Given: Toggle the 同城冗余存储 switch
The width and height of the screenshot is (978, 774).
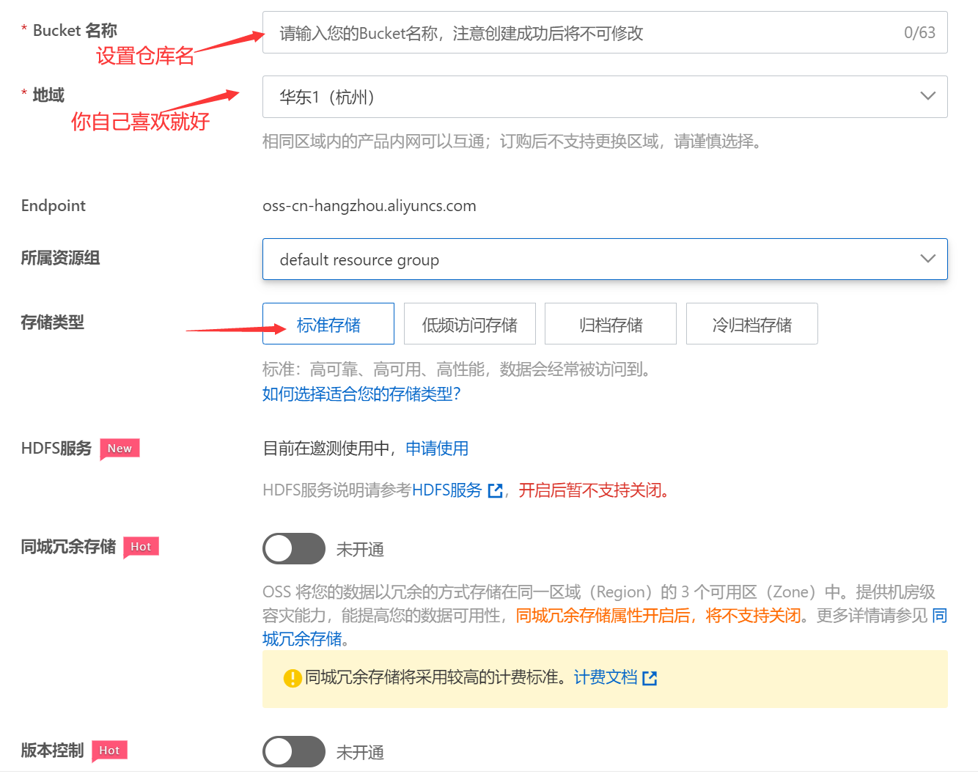Looking at the screenshot, I should [x=294, y=548].
